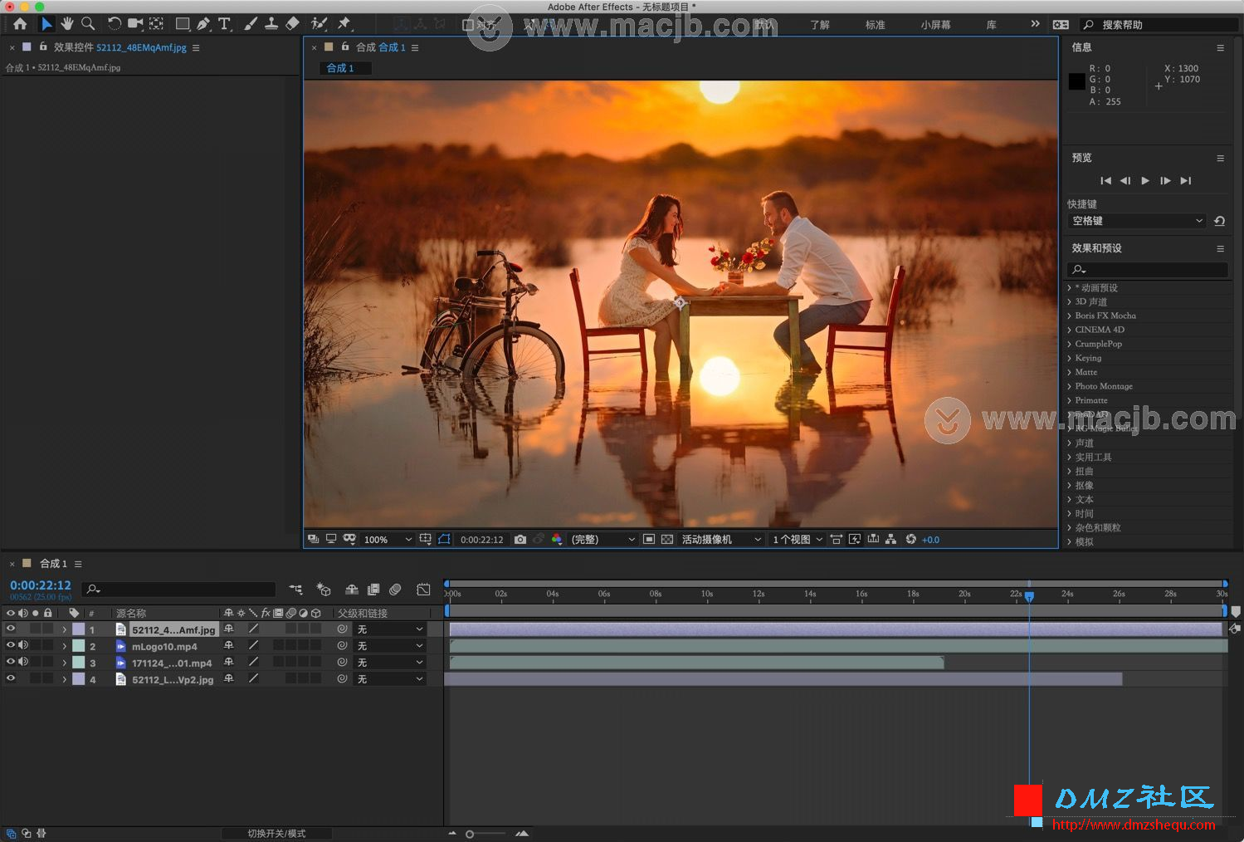The width and height of the screenshot is (1244, 842).
Task: Select the Eraser tool
Action: pos(292,24)
